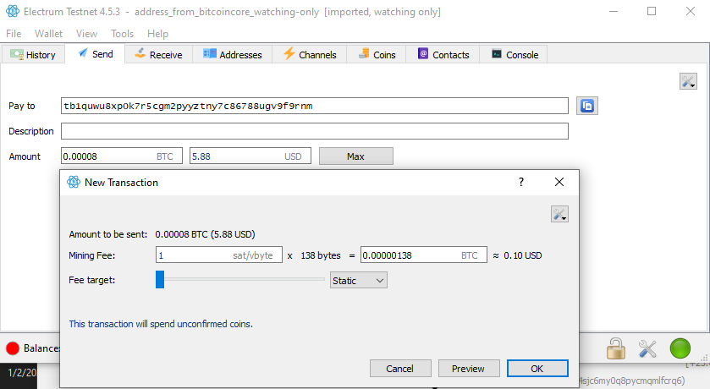Click the Fee target slider handle
710x389 pixels.
[x=160, y=280]
